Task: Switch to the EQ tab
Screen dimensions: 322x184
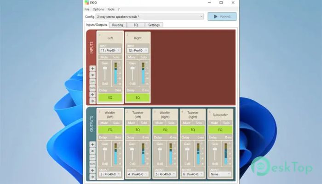Action: pyautogui.click(x=136, y=25)
